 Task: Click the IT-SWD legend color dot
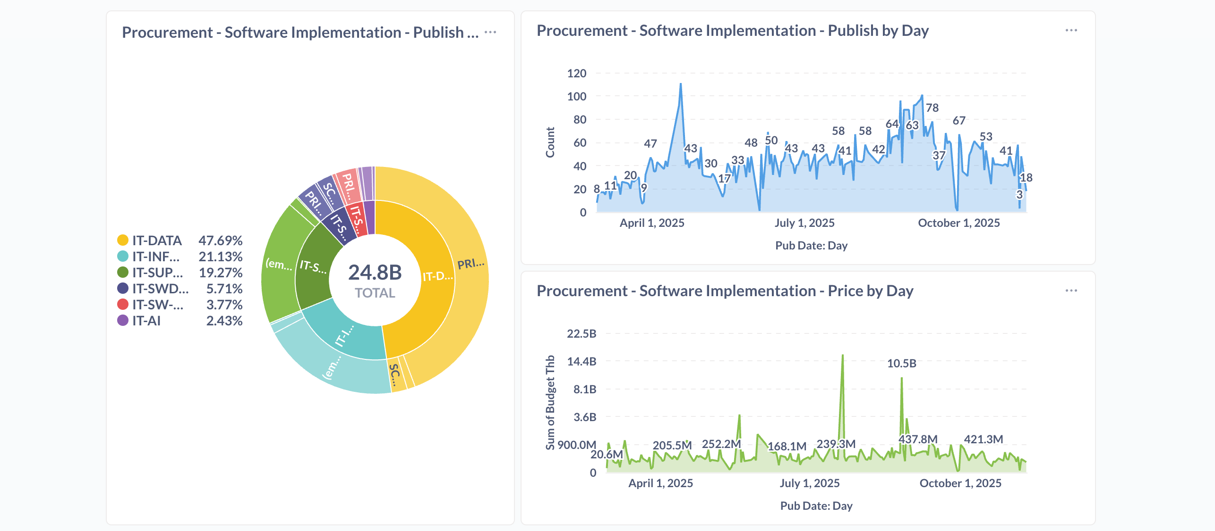[x=123, y=289]
